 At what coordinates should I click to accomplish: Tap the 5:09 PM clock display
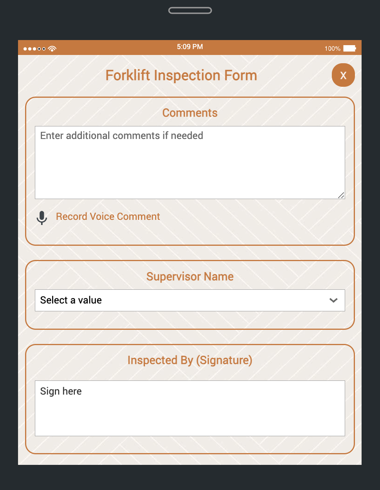tap(190, 46)
